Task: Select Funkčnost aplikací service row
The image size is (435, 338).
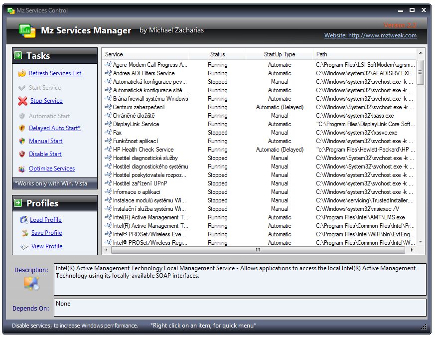Action: [x=260, y=141]
